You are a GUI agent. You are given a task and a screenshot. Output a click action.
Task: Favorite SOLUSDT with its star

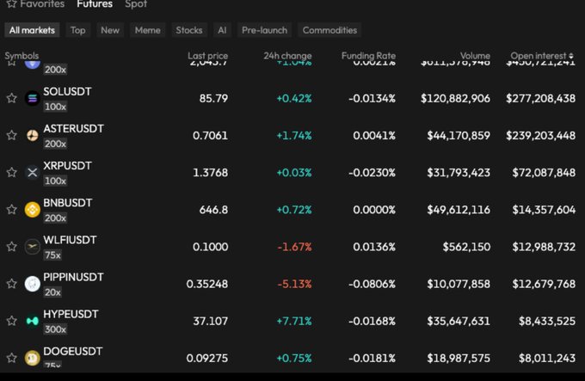pos(12,98)
